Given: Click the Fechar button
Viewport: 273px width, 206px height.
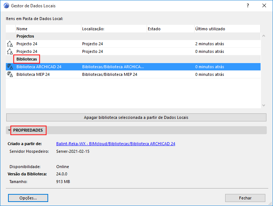Looking at the screenshot, I should [x=245, y=198].
